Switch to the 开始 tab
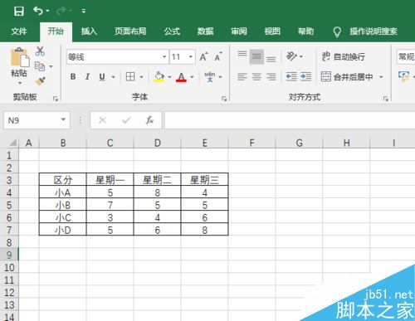415x321 pixels. 56,32
